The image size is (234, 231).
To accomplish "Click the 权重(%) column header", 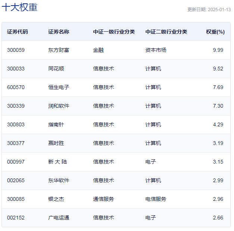I will [215, 32].
